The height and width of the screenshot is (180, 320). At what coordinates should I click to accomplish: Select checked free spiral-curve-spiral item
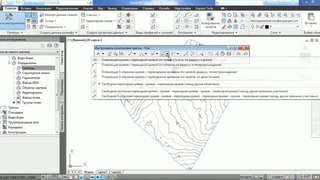point(160,84)
